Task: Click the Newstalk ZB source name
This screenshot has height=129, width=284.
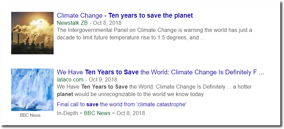Action: [x=72, y=23]
